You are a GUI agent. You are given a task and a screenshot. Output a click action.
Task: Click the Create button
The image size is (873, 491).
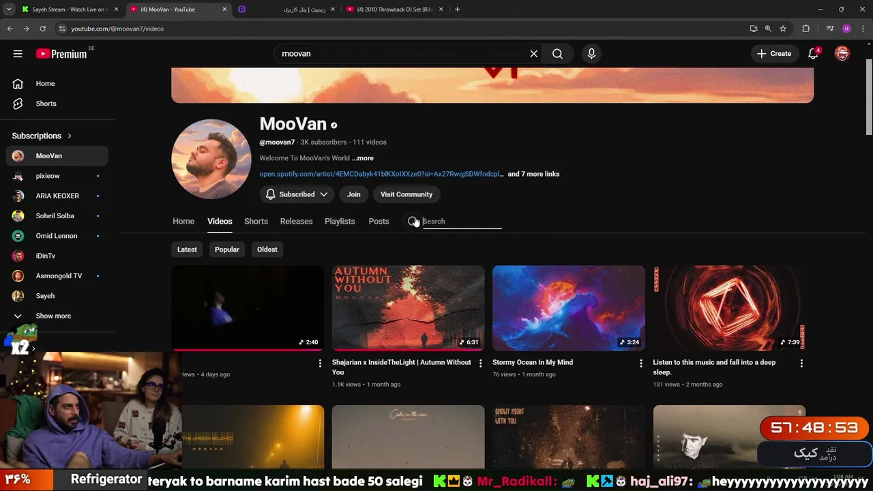[x=774, y=54]
